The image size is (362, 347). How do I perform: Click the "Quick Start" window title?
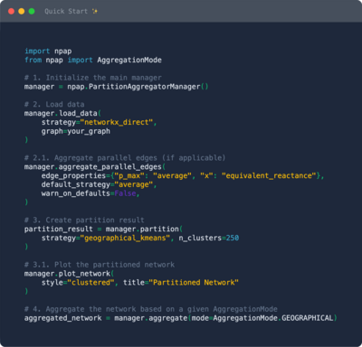tap(66, 12)
